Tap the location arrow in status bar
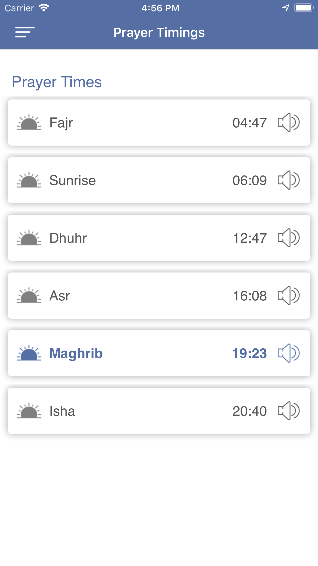Image resolution: width=318 pixels, height=566 pixels. 286,8
